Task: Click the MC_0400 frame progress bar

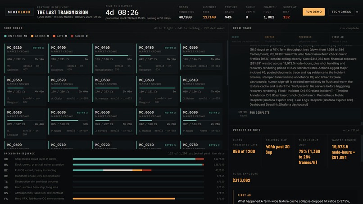Action: point(69,55)
